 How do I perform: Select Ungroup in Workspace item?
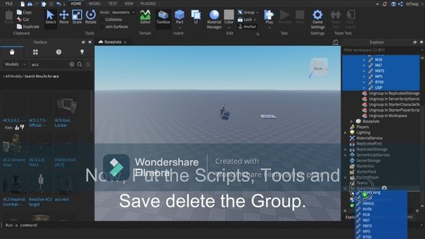click(x=388, y=116)
